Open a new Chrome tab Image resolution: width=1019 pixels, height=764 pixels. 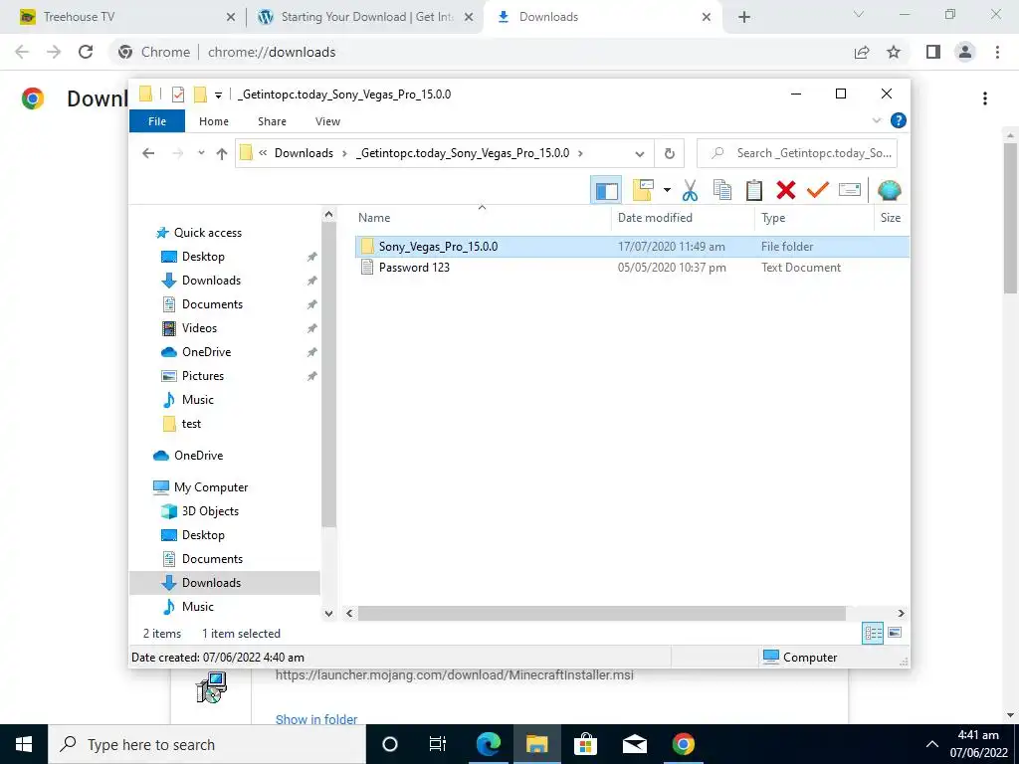[x=744, y=18]
